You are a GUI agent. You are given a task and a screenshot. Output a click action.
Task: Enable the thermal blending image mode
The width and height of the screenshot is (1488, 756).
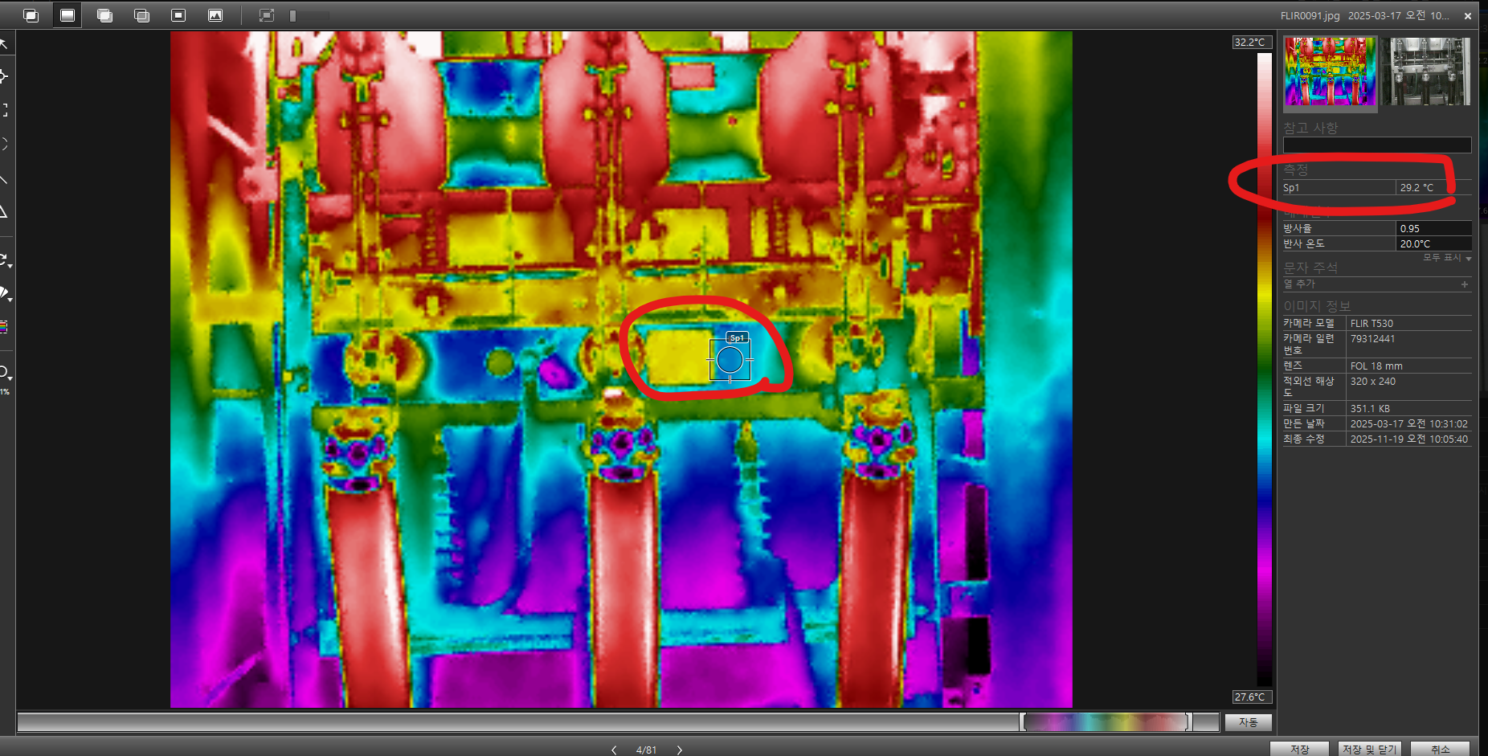tap(104, 15)
